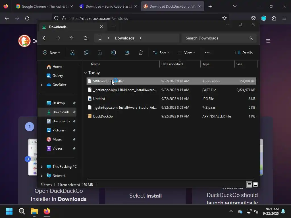291x218 pixels.
Task: Open the View dropdown menu
Action: click(186, 53)
